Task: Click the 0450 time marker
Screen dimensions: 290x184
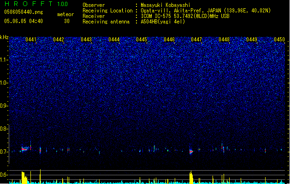Action: click(x=279, y=40)
